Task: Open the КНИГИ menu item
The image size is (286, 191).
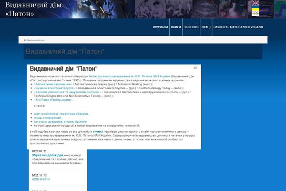Action: [x=176, y=27]
